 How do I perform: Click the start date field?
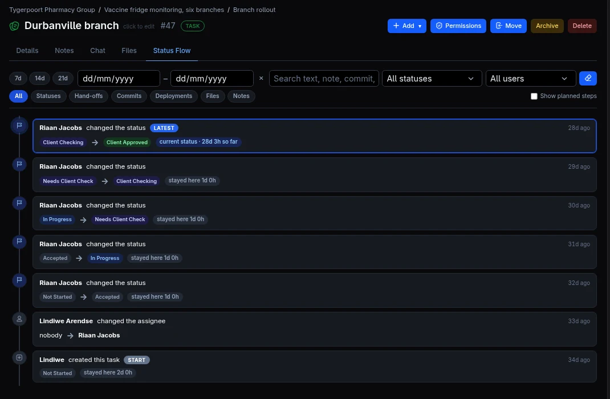click(x=119, y=78)
